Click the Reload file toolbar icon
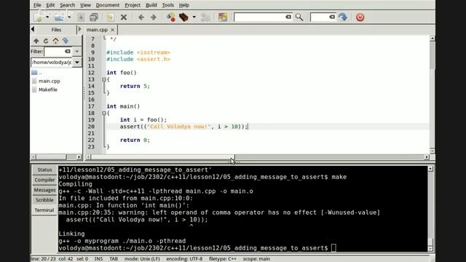Screen dimensions: 466x262 click(x=110, y=17)
